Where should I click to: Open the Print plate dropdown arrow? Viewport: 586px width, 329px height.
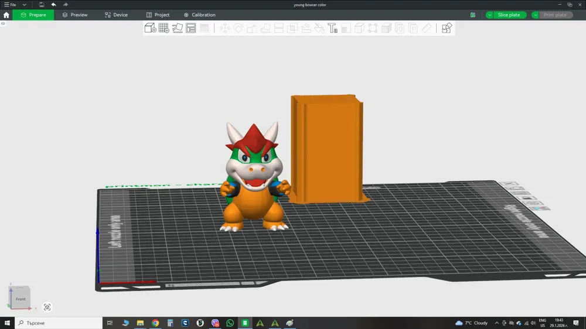tap(535, 15)
